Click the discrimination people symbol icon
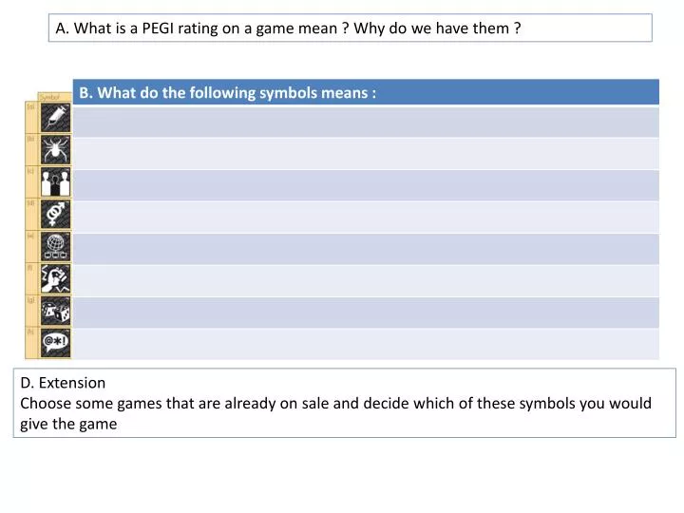Screen dimensions: 684x513 55,181
